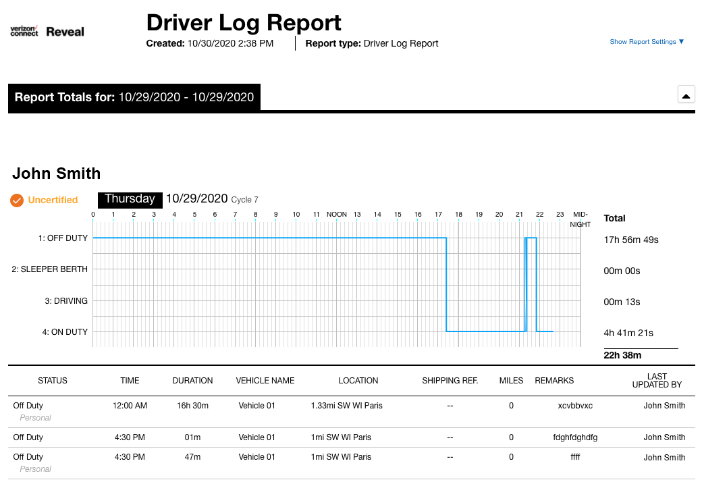702x482 pixels.
Task: Click the Verizon Connect Reveal logo
Action: [47, 31]
